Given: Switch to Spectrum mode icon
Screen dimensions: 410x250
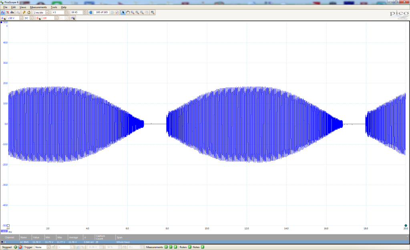Looking at the screenshot, I should click(12, 12).
